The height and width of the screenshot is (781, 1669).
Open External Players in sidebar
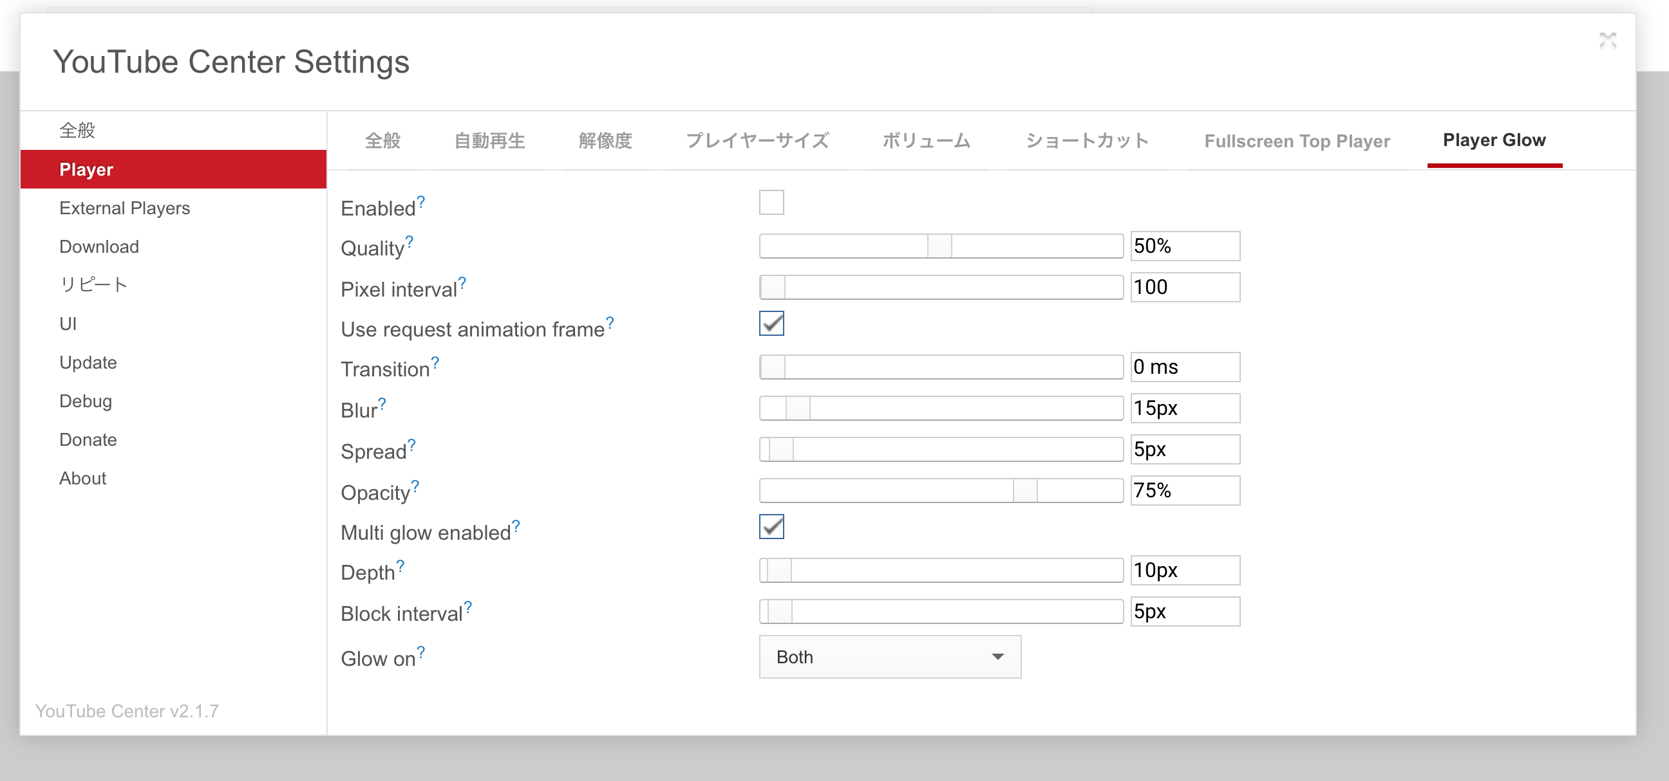point(174,208)
